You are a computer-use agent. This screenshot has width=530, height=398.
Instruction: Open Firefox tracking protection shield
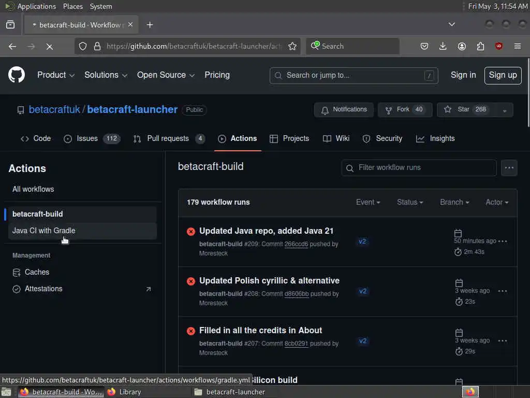click(x=83, y=46)
